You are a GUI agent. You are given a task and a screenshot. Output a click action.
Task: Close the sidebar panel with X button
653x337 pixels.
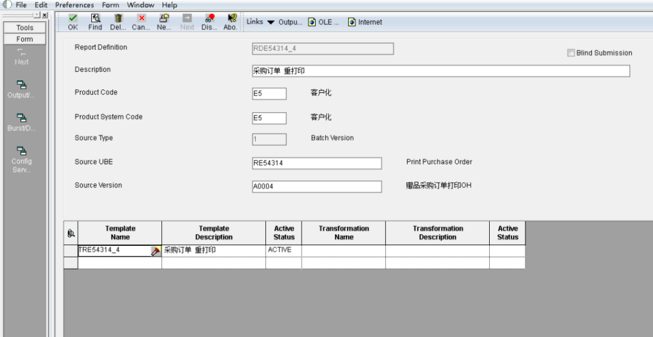pos(45,15)
